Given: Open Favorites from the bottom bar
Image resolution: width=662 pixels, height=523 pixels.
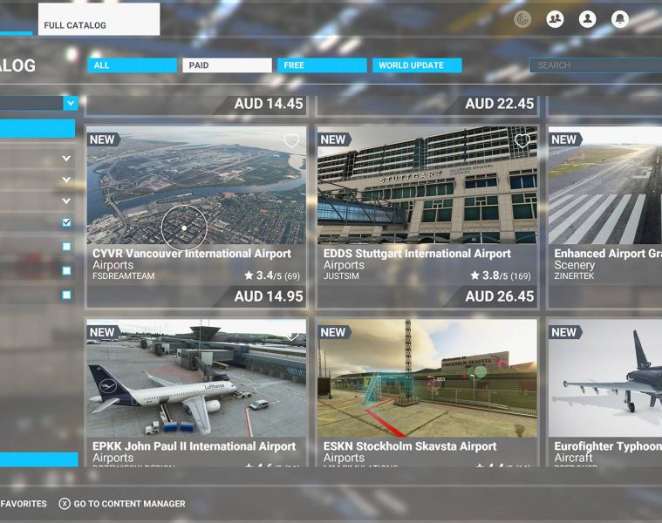Looking at the screenshot, I should pos(24,504).
